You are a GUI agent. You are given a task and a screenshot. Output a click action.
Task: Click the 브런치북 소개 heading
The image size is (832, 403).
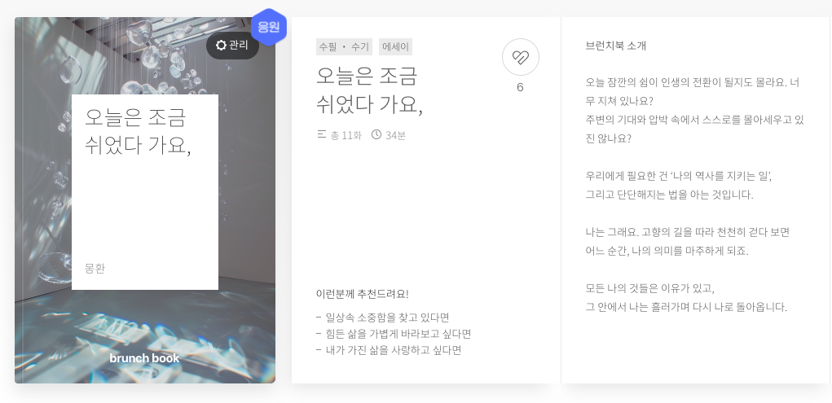pos(615,46)
